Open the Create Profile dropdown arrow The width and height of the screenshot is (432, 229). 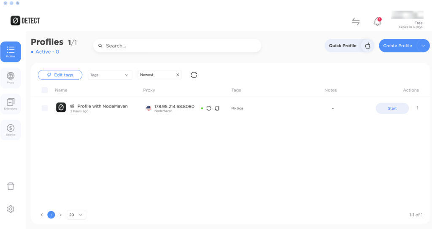click(x=423, y=46)
